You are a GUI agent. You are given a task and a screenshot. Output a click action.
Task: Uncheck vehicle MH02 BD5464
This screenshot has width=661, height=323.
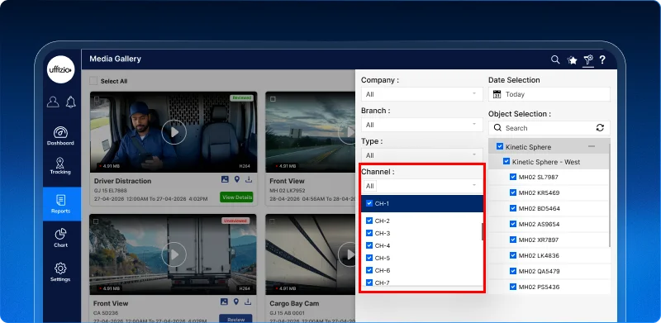[x=513, y=208]
